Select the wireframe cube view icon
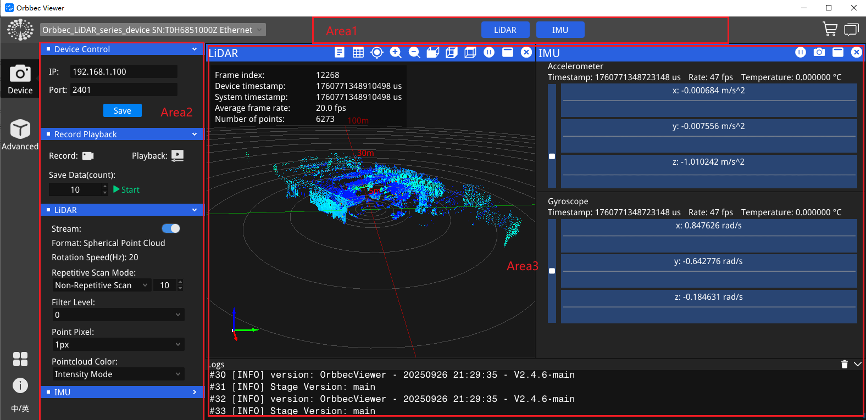This screenshot has height=420, width=866. pyautogui.click(x=452, y=52)
